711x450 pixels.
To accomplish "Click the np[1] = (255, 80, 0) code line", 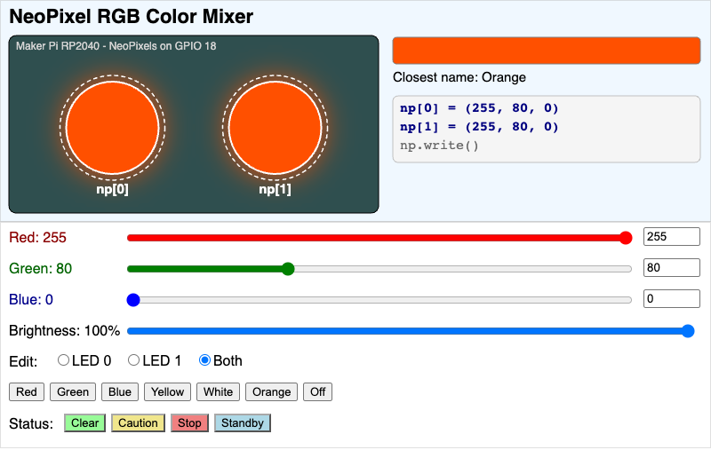I will click(479, 127).
